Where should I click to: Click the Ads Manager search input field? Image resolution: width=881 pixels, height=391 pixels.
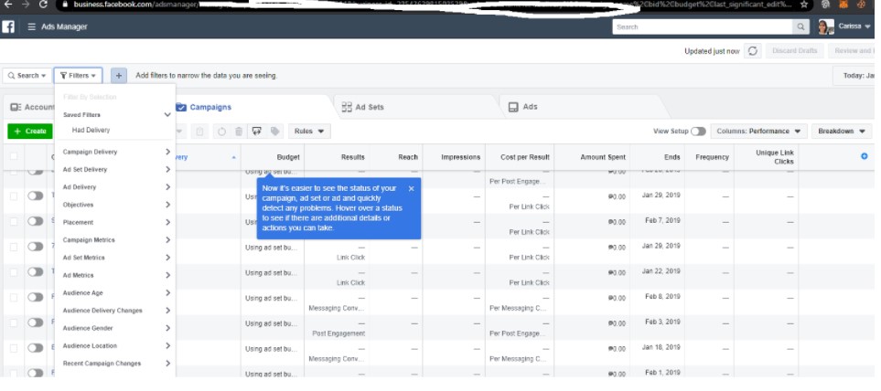pos(703,26)
